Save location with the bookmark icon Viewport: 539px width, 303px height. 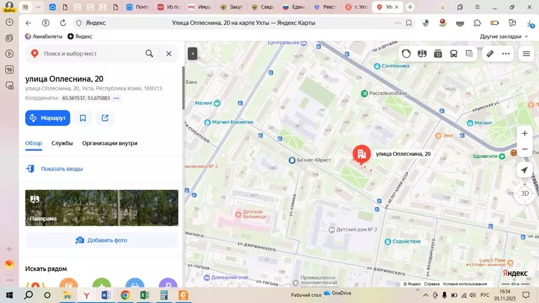(x=83, y=118)
